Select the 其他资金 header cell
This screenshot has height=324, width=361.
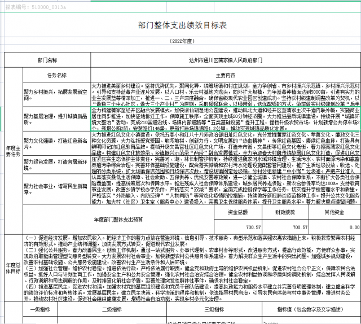[334, 212]
